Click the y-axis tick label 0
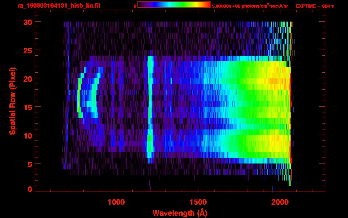Image resolution: width=348 pixels, height=218 pixels. [31, 189]
